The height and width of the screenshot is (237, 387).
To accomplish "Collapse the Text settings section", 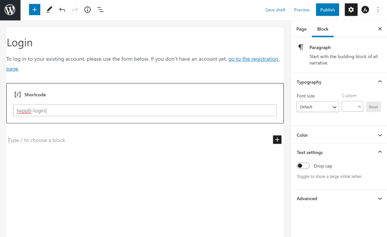I will point(380,152).
